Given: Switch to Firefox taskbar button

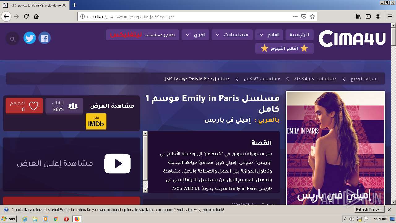Looking at the screenshot, I should click(x=77, y=219).
